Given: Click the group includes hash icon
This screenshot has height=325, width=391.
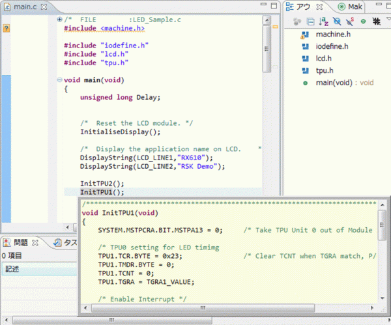Looking at the screenshot, I should point(376,21).
